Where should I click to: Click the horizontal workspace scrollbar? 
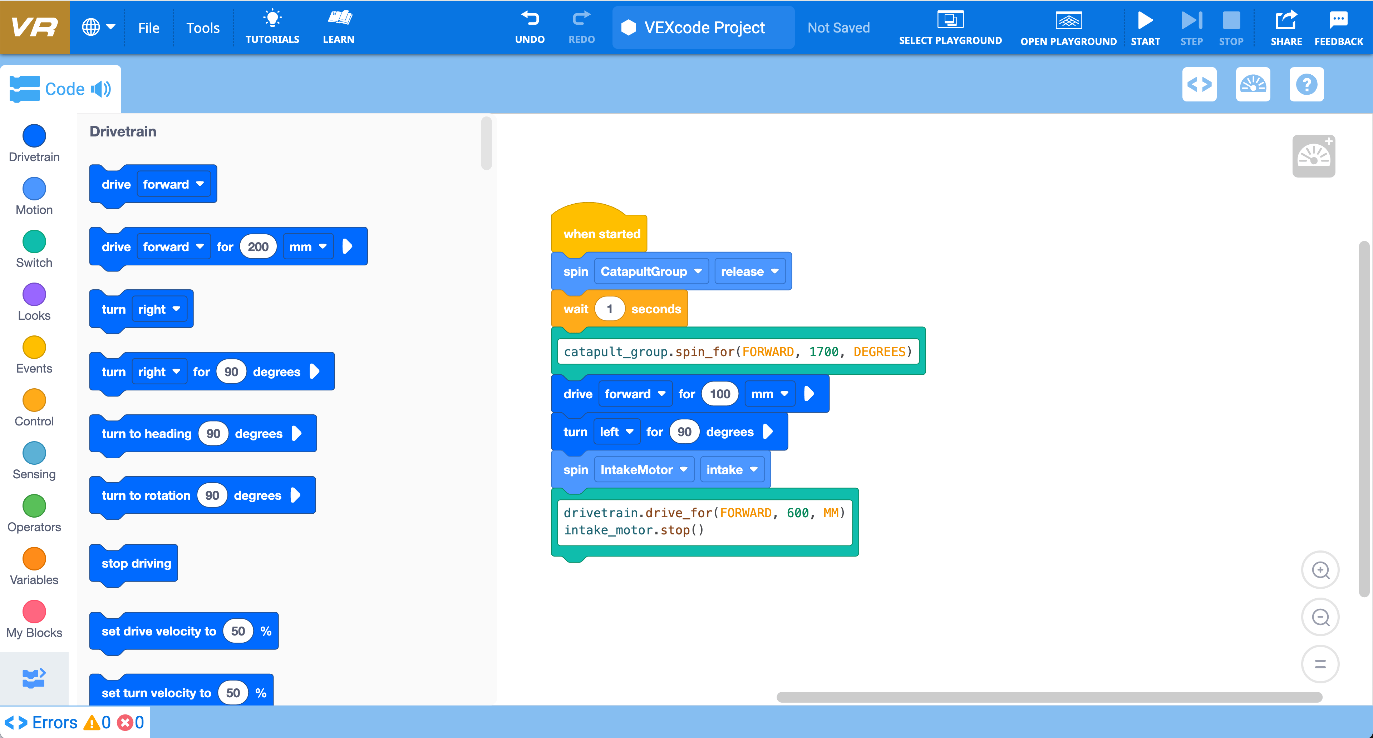click(1049, 697)
